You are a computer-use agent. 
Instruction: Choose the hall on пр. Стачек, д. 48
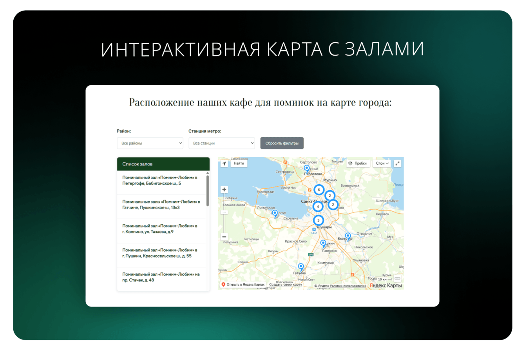(x=161, y=277)
